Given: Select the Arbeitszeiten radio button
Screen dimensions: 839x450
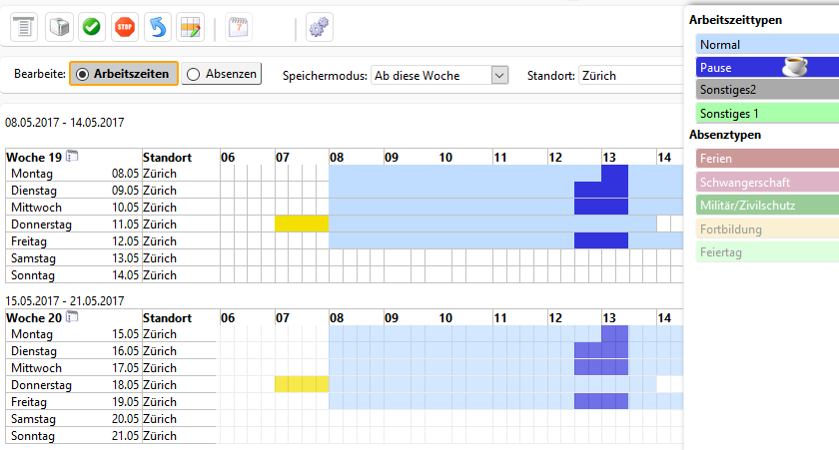Looking at the screenshot, I should coord(124,74).
